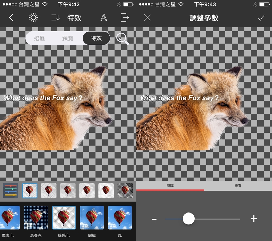The width and height of the screenshot is (272, 241).
Task: Tap the layer order sort icon
Action: coord(55,18)
